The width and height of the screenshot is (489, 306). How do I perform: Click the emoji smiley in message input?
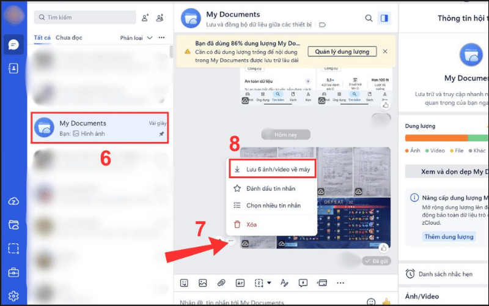(371, 302)
